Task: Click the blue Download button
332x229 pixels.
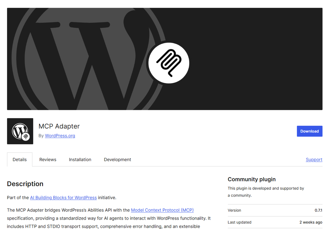Action: 310,131
